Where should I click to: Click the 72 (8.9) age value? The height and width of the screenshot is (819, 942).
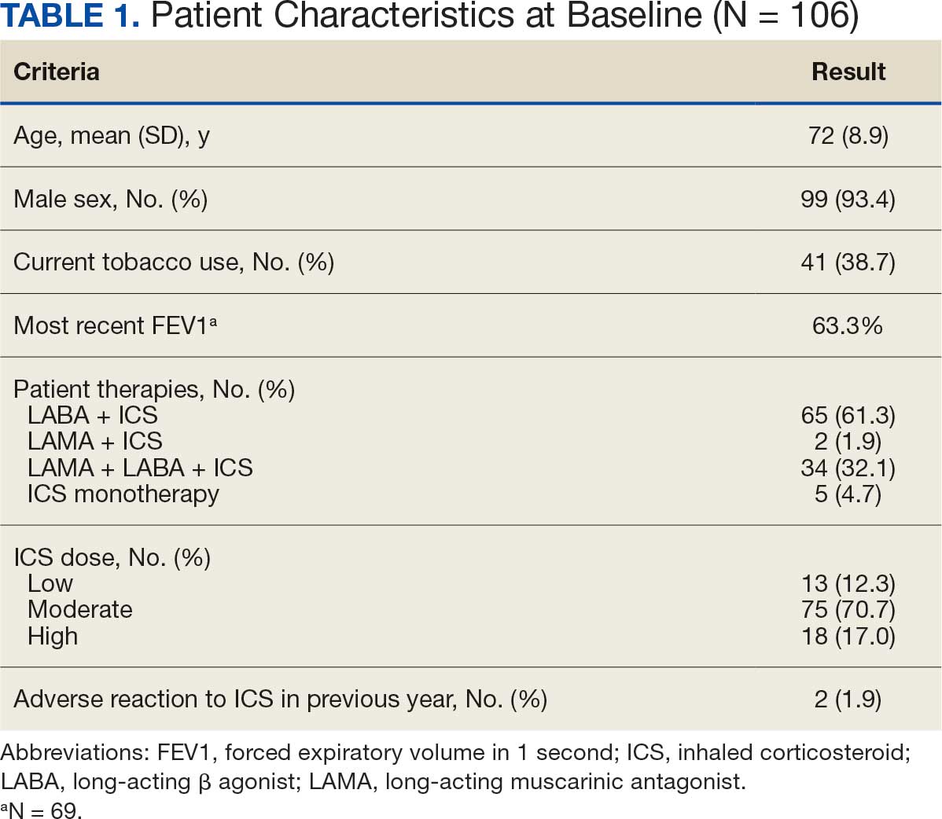(848, 136)
